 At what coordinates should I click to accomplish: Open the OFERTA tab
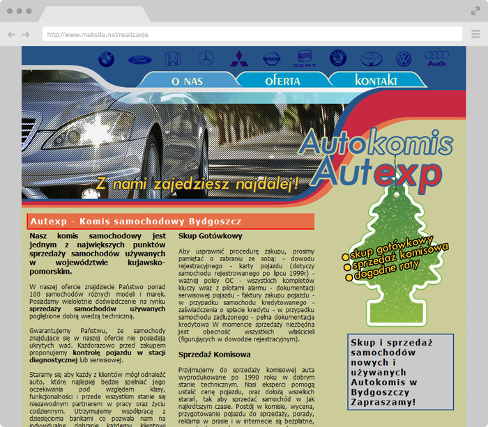pyautogui.click(x=282, y=80)
